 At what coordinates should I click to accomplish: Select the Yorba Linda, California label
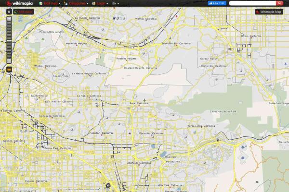(x=201, y=126)
